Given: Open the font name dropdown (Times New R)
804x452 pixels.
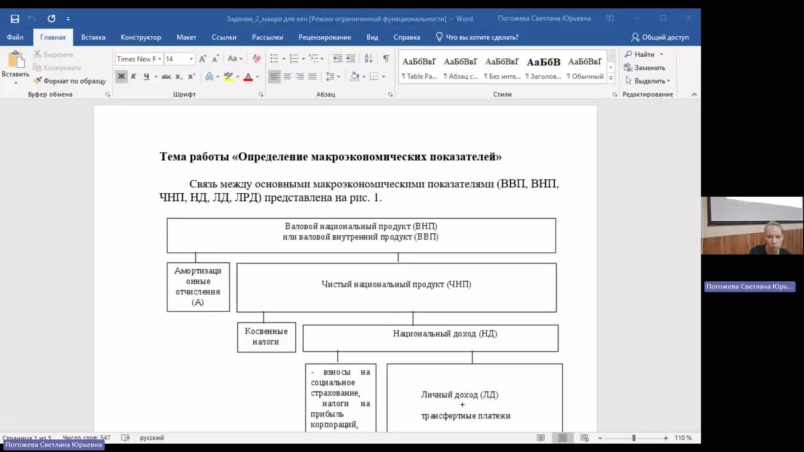Looking at the screenshot, I should point(159,59).
